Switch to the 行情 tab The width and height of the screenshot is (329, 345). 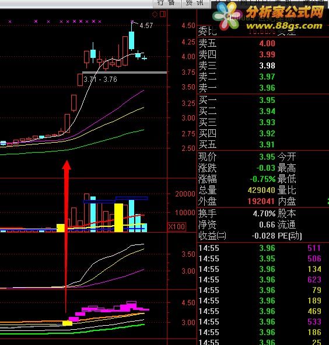tap(166, 3)
